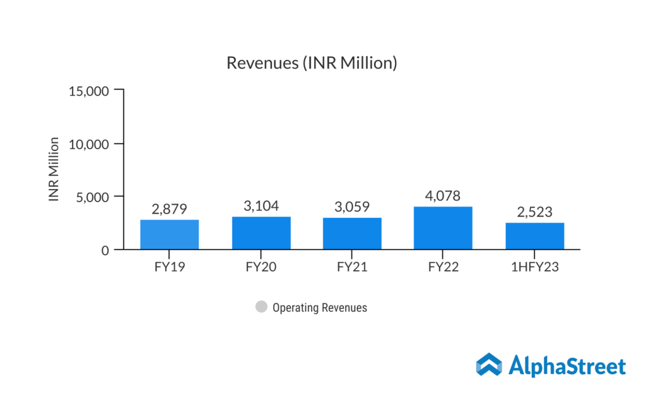This screenshot has width=646, height=393.
Task: Click the FY22 x-axis category label
Action: pyautogui.click(x=443, y=266)
